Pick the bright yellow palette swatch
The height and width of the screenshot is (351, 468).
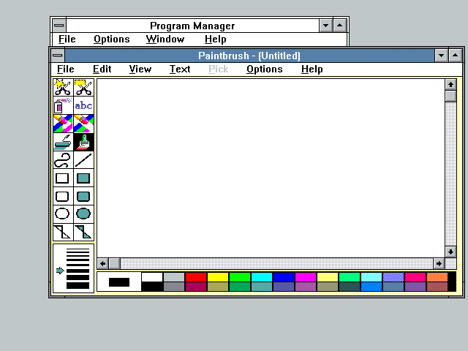(218, 277)
